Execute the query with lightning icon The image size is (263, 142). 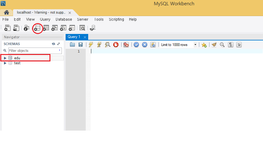91,45
